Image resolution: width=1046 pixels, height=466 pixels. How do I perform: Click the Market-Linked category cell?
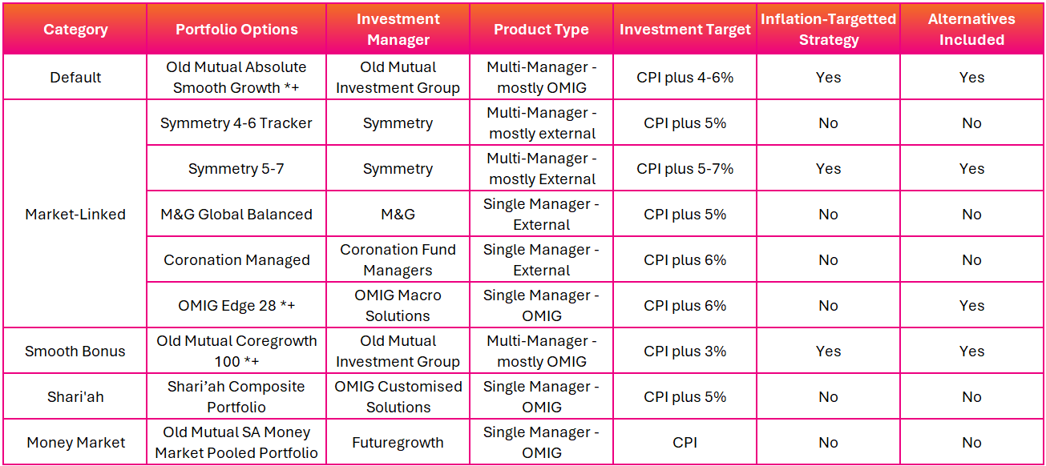coord(75,215)
